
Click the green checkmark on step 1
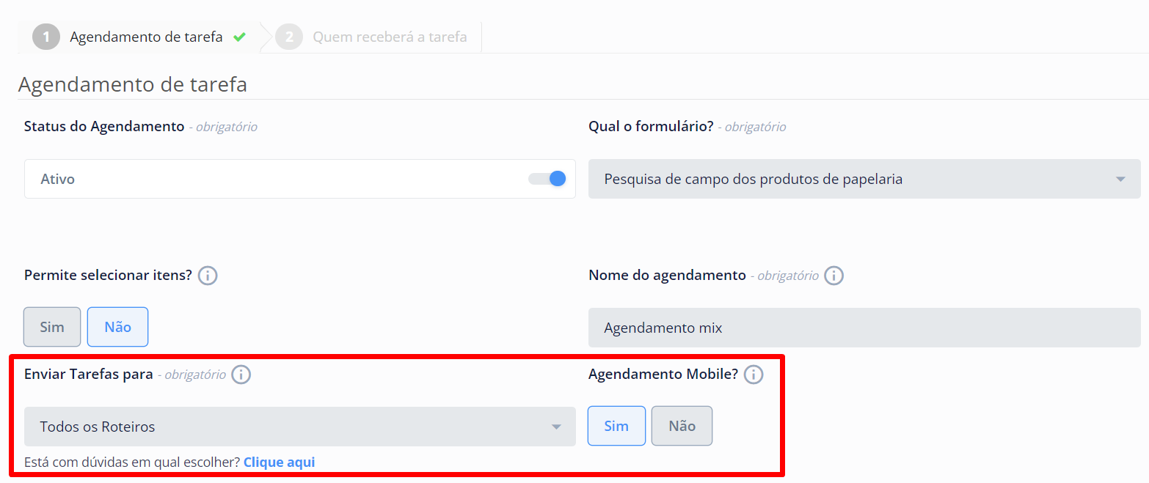pyautogui.click(x=239, y=37)
